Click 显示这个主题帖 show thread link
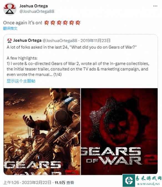The height and width of the screenshot is (187, 162). pyautogui.click(x=21, y=81)
